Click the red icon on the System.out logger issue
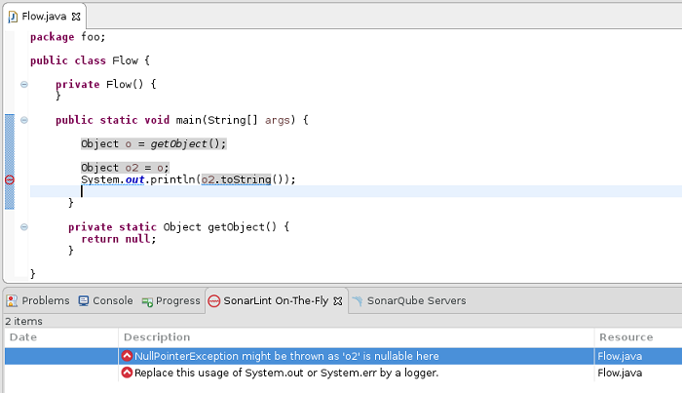682x393 pixels. [127, 373]
